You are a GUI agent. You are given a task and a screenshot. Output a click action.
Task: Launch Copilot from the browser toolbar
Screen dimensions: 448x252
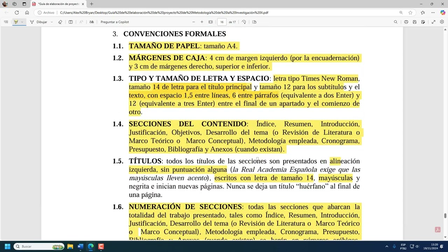tap(443, 13)
